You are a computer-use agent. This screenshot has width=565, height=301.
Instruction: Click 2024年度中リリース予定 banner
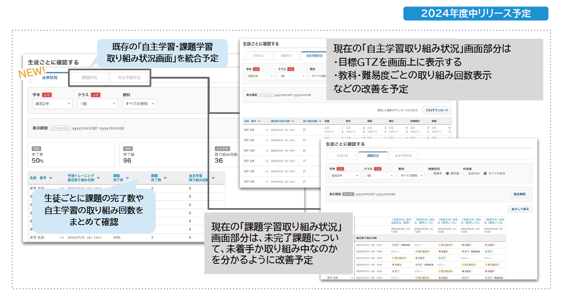click(x=476, y=13)
